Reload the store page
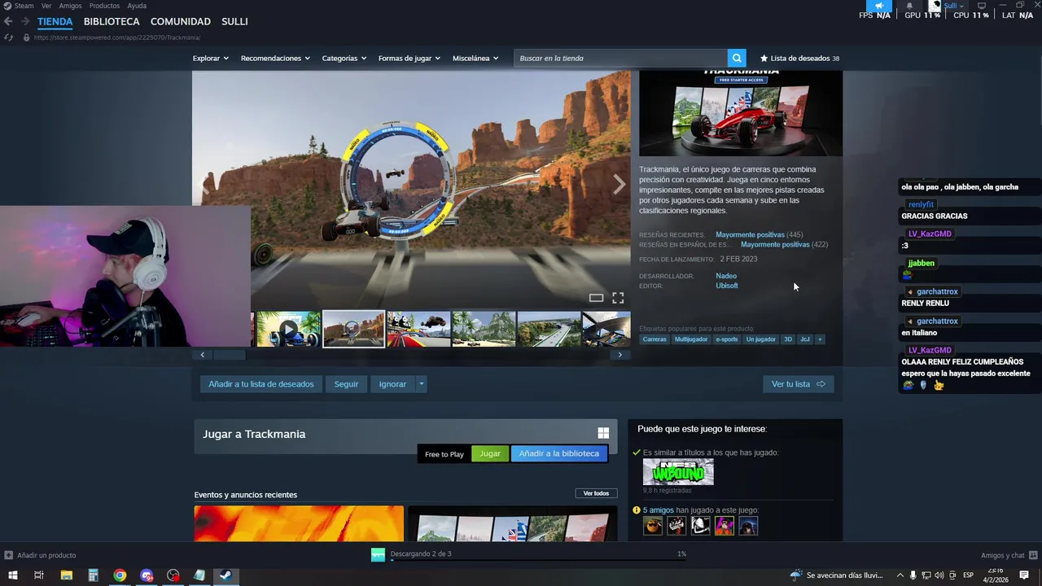Viewport: 1042px width, 586px height. pos(8,37)
